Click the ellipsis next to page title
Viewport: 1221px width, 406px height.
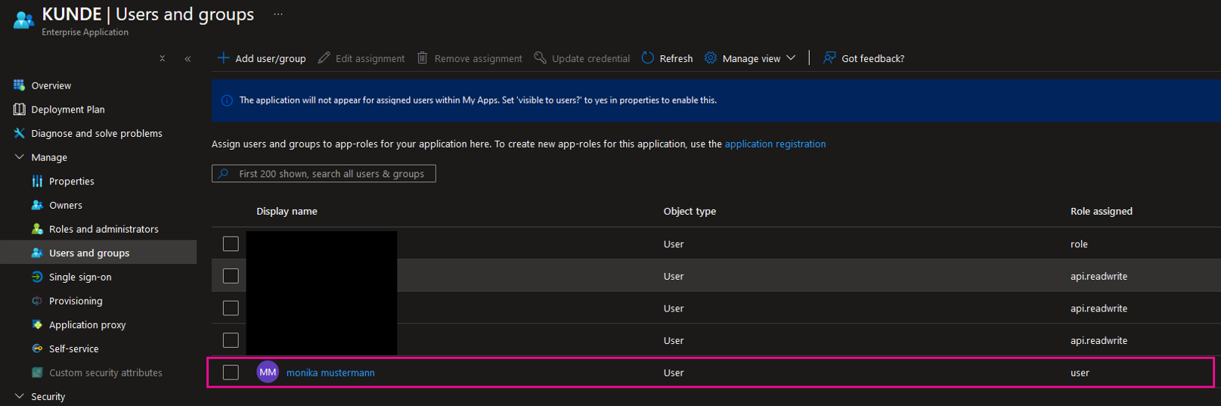[x=278, y=14]
